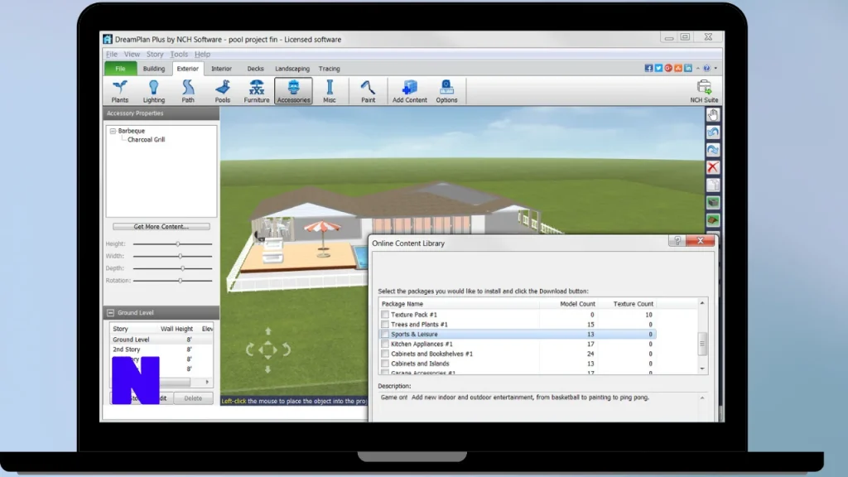Switch to the Interior tab
Image resolution: width=848 pixels, height=477 pixels.
221,69
